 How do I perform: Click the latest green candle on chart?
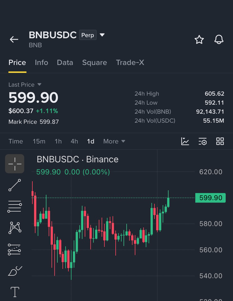point(168,202)
